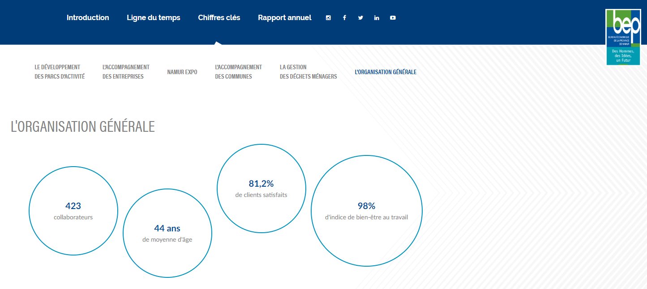This screenshot has width=647, height=289.
Task: Open the Ligne du temps menu item
Action: (x=154, y=18)
